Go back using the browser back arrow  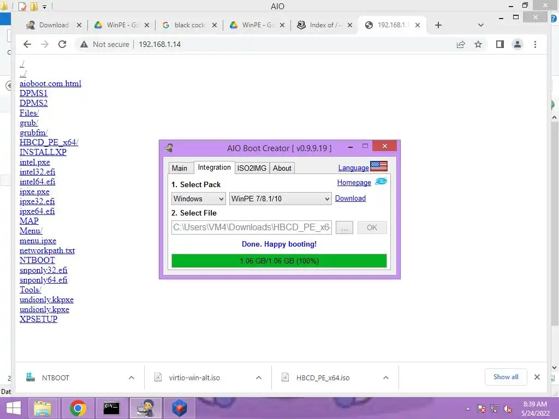[27, 44]
